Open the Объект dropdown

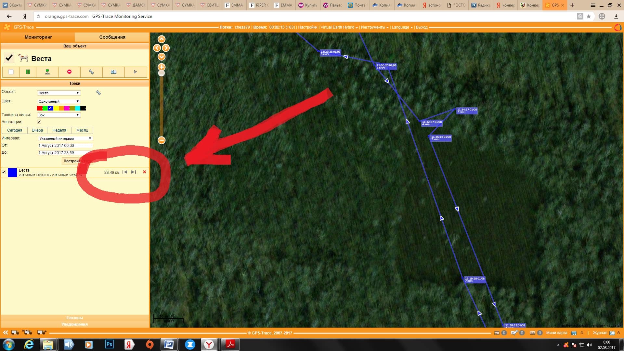pos(59,93)
